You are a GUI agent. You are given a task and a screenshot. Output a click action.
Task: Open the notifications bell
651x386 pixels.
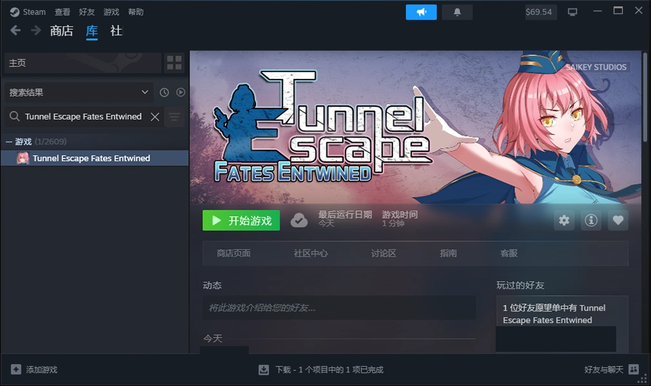457,12
